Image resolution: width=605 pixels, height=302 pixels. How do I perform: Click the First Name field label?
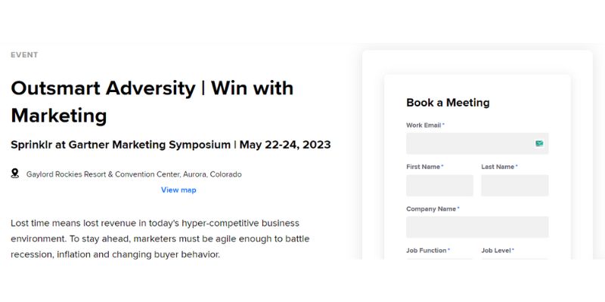(x=423, y=167)
